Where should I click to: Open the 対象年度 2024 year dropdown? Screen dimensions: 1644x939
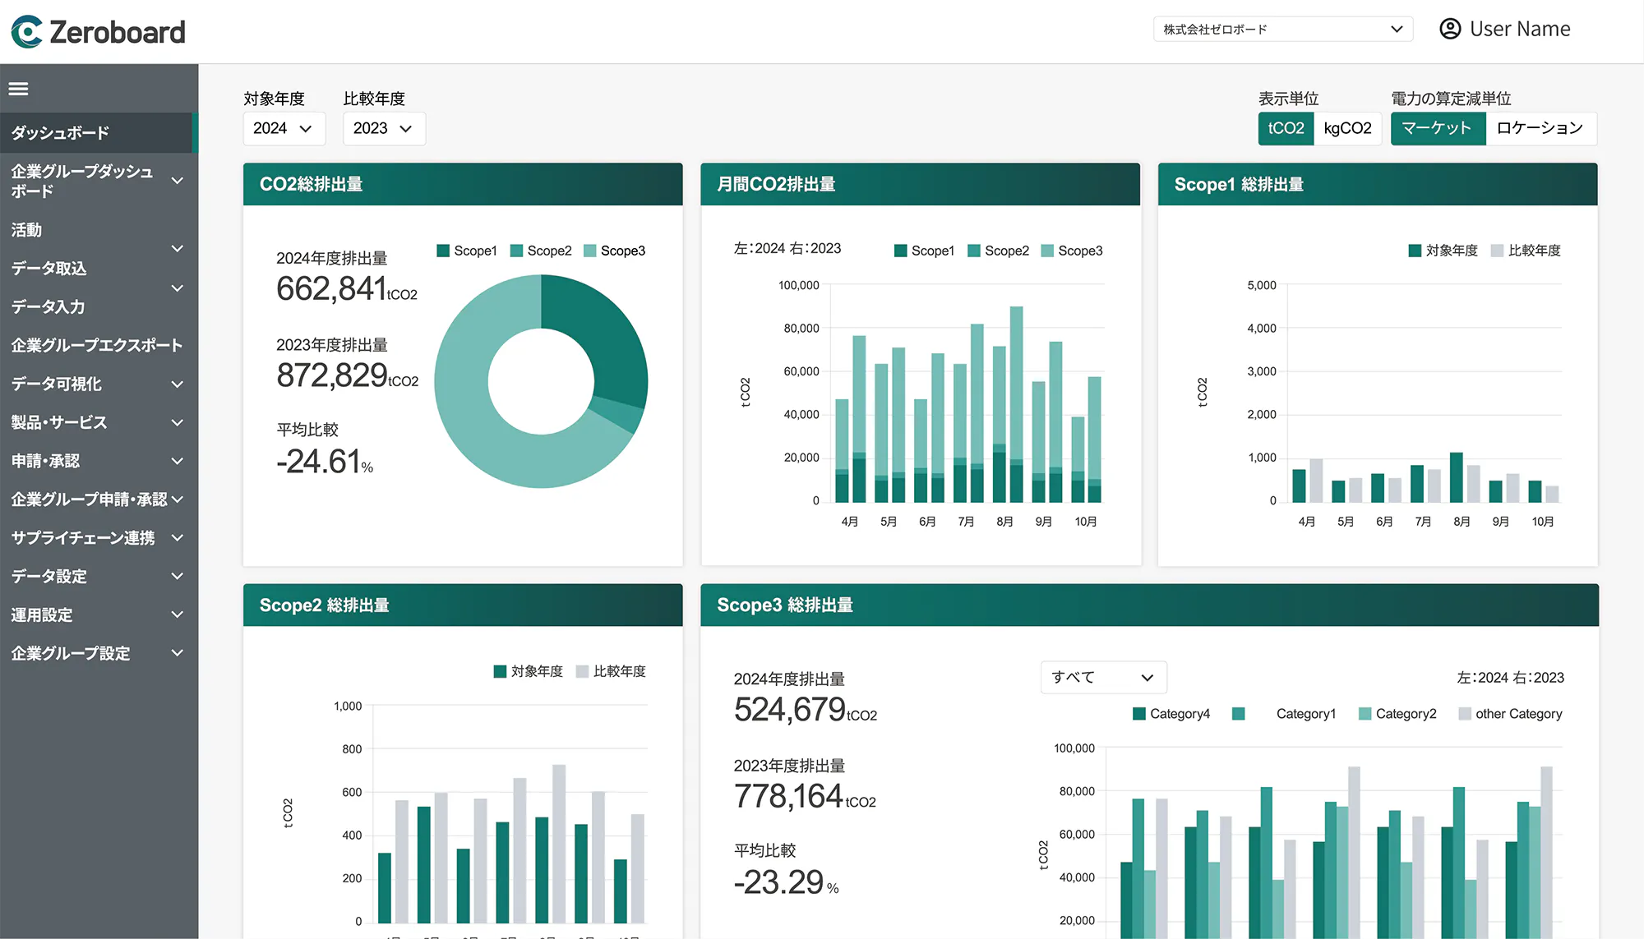(x=283, y=128)
